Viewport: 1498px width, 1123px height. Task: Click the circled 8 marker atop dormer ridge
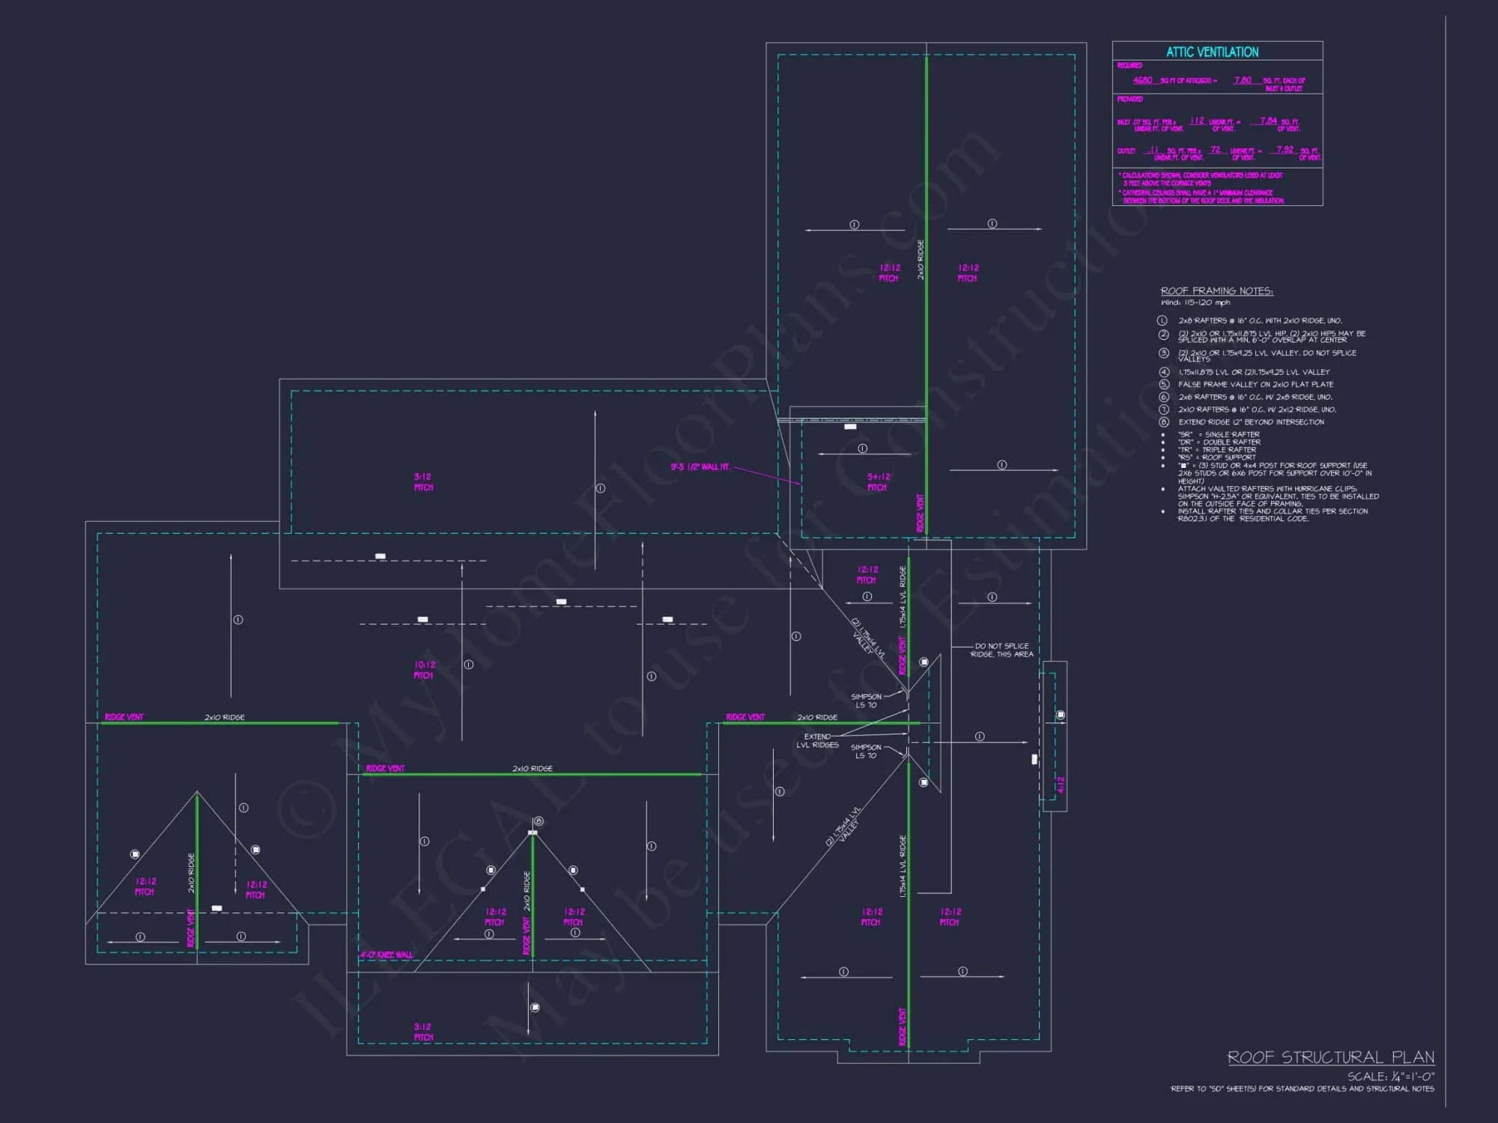tap(539, 821)
